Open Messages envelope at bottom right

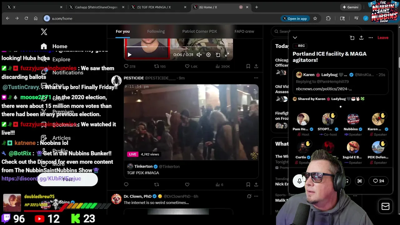[385, 206]
